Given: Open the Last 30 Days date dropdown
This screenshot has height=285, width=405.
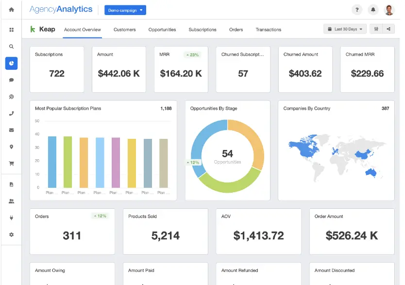Looking at the screenshot, I should (x=345, y=29).
